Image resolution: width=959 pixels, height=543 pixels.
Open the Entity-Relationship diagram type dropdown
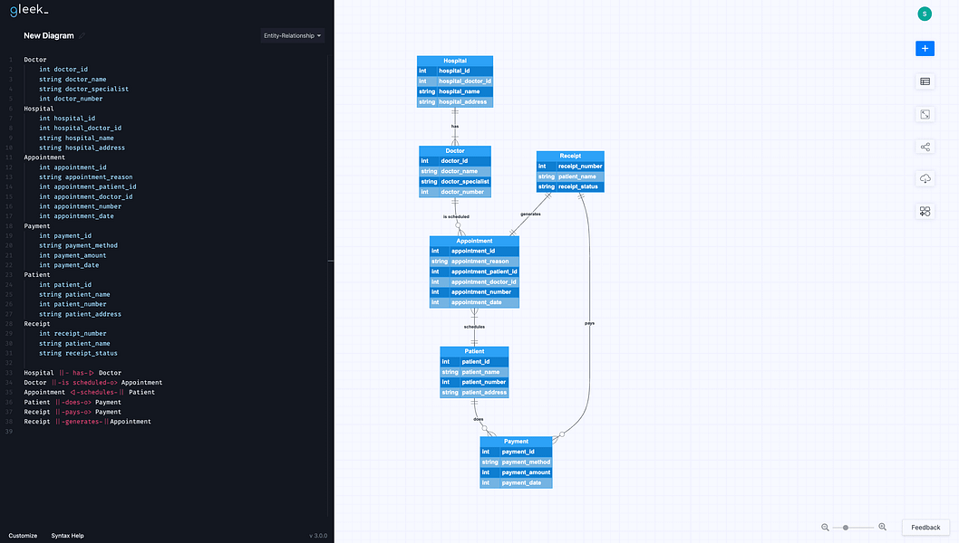(291, 35)
